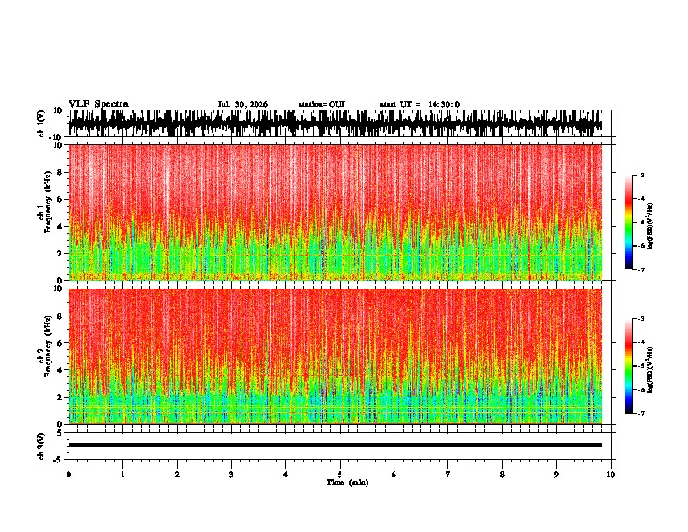Click the ch.3(V) axis "5" tick label

(61, 433)
